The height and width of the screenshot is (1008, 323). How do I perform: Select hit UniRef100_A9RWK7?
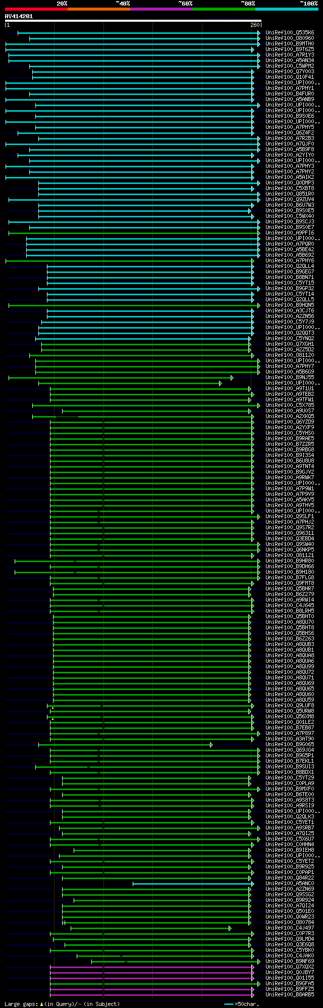(x=290, y=478)
